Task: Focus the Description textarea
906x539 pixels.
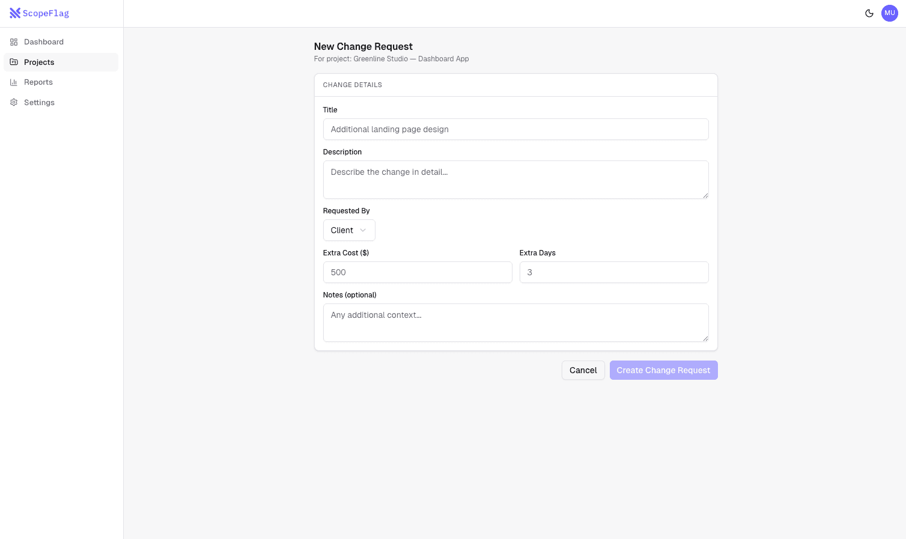Action: tap(515, 179)
